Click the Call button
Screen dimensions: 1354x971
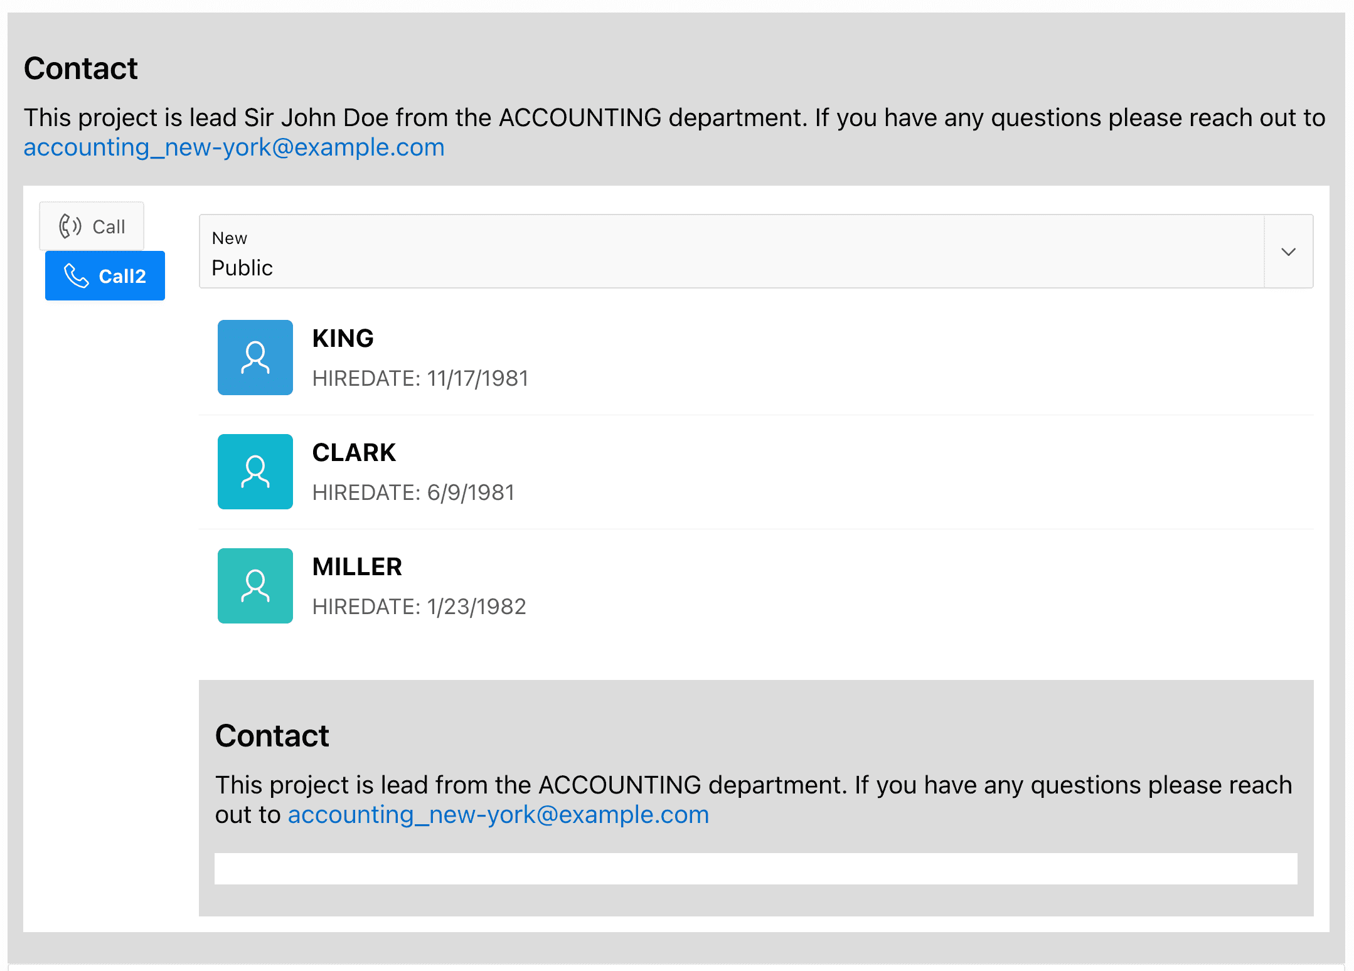click(x=92, y=226)
